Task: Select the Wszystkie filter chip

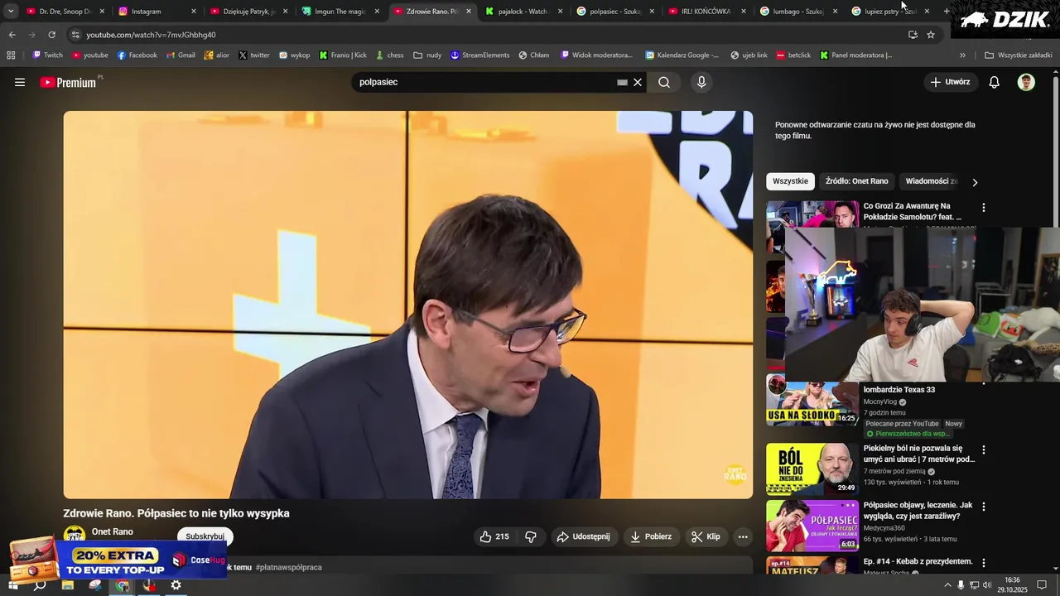Action: pos(790,181)
